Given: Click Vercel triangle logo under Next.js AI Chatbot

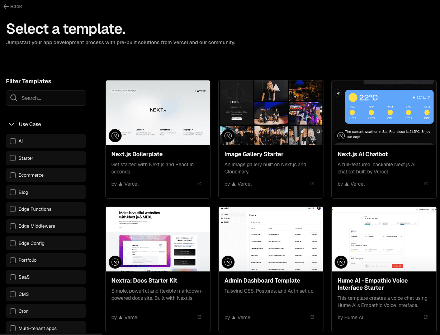Looking at the screenshot, I should tap(347, 184).
